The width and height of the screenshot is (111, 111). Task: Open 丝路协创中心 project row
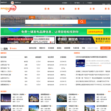tap(5, 78)
